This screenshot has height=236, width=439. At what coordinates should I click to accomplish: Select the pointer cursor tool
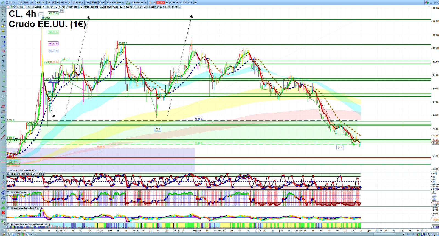point(3,10)
